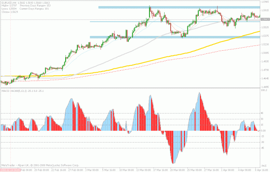Viewport: 270px width, 172px height.
Task: Select the lower blue support zone near 1.5375
Action: tap(175, 37)
